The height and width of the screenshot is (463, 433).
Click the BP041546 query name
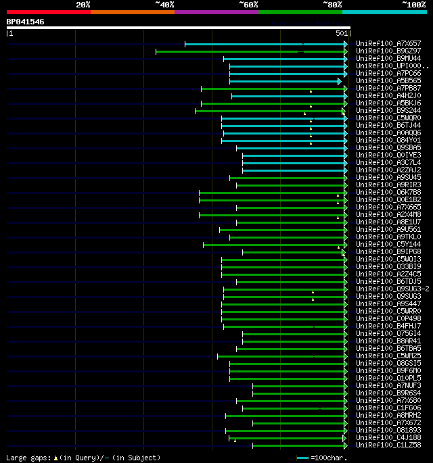[x=26, y=22]
